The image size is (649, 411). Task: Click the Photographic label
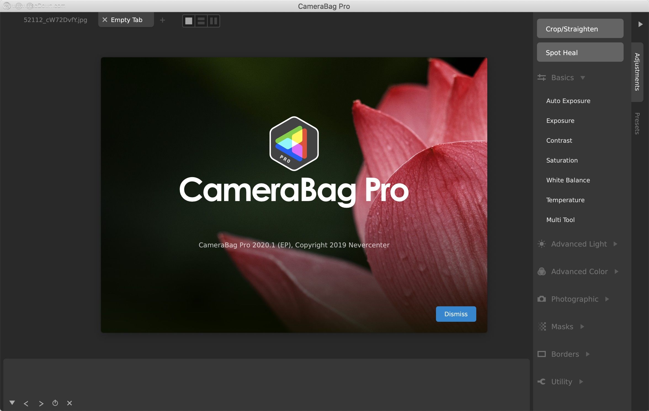[575, 299]
